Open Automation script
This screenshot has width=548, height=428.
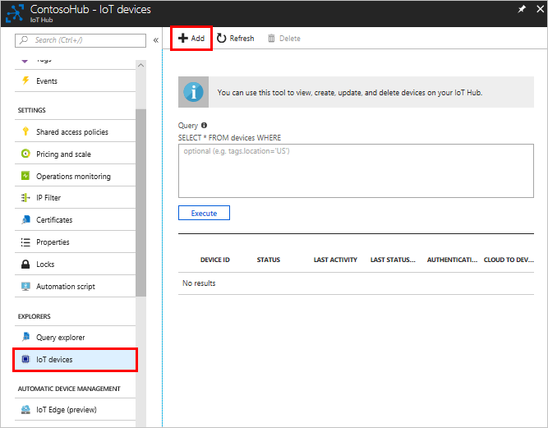75,287
